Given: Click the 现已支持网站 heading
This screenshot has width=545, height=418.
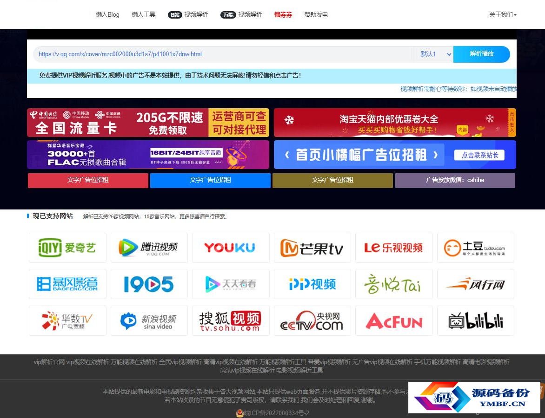Looking at the screenshot, I should (x=53, y=216).
